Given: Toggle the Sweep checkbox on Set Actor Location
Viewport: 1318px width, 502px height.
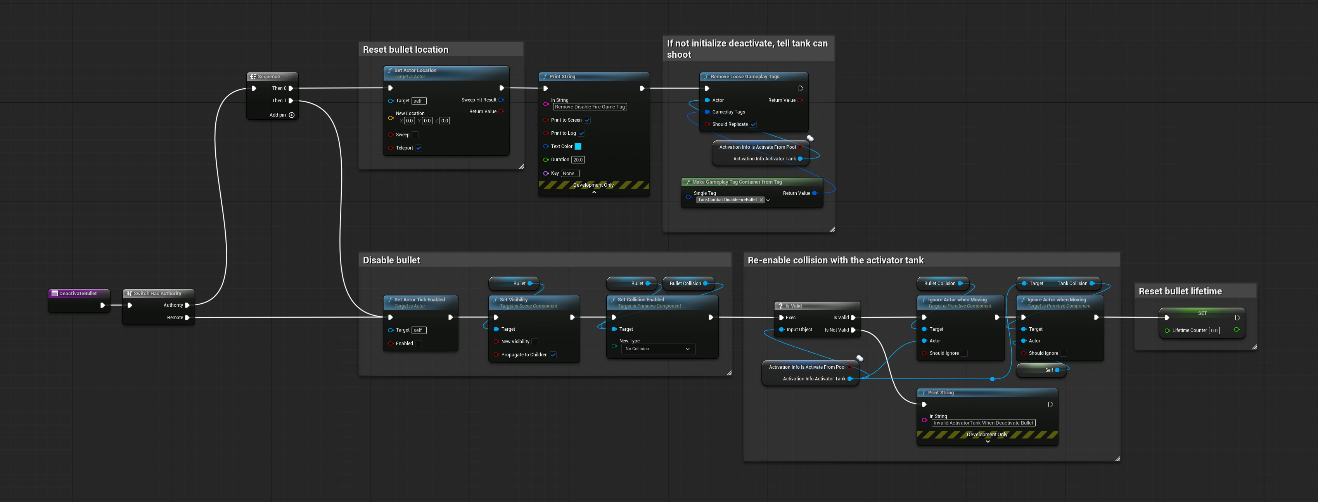Looking at the screenshot, I should [415, 135].
